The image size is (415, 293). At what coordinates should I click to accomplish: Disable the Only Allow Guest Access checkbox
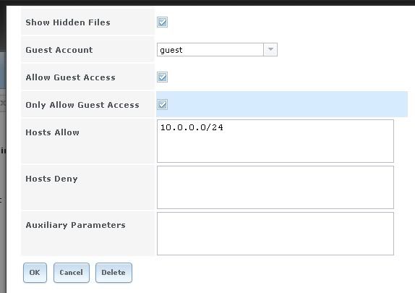coord(162,104)
